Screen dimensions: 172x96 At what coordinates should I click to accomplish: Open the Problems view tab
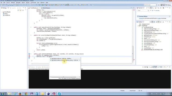coord(32,67)
